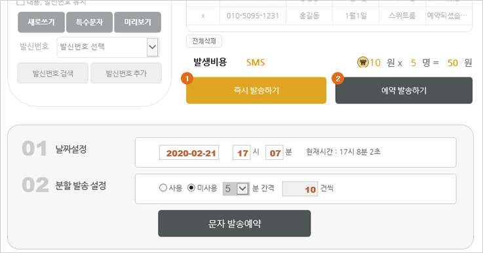
Task: Click the 새로쓰기 button
Action: (x=41, y=22)
